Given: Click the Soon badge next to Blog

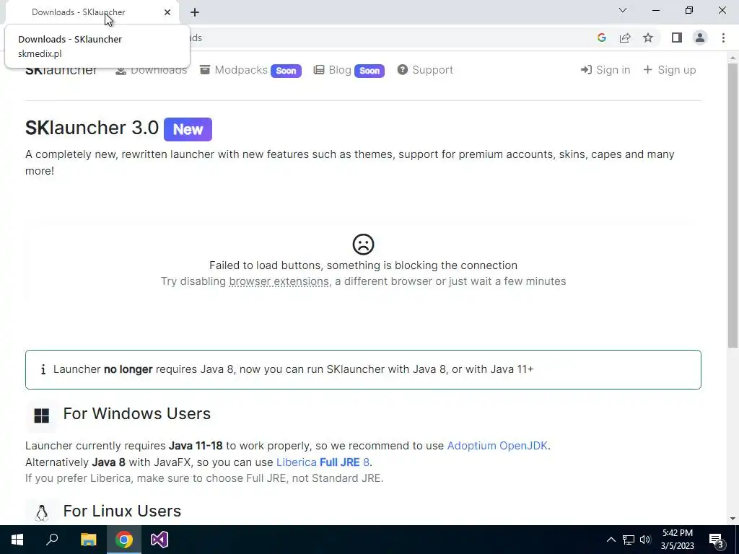Looking at the screenshot, I should point(369,71).
